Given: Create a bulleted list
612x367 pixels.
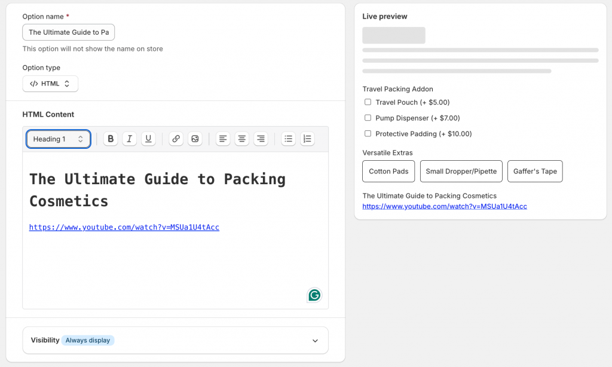Looking at the screenshot, I should 288,139.
